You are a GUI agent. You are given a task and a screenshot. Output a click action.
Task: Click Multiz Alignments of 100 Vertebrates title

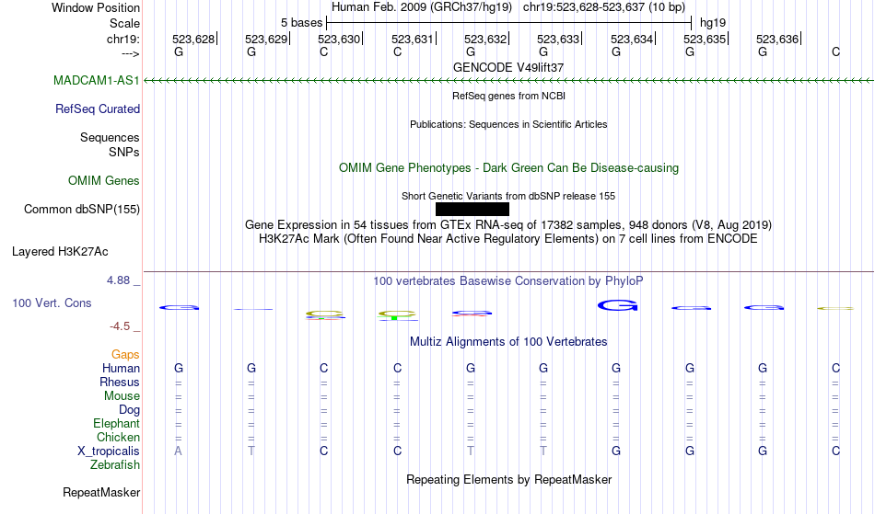click(x=508, y=341)
